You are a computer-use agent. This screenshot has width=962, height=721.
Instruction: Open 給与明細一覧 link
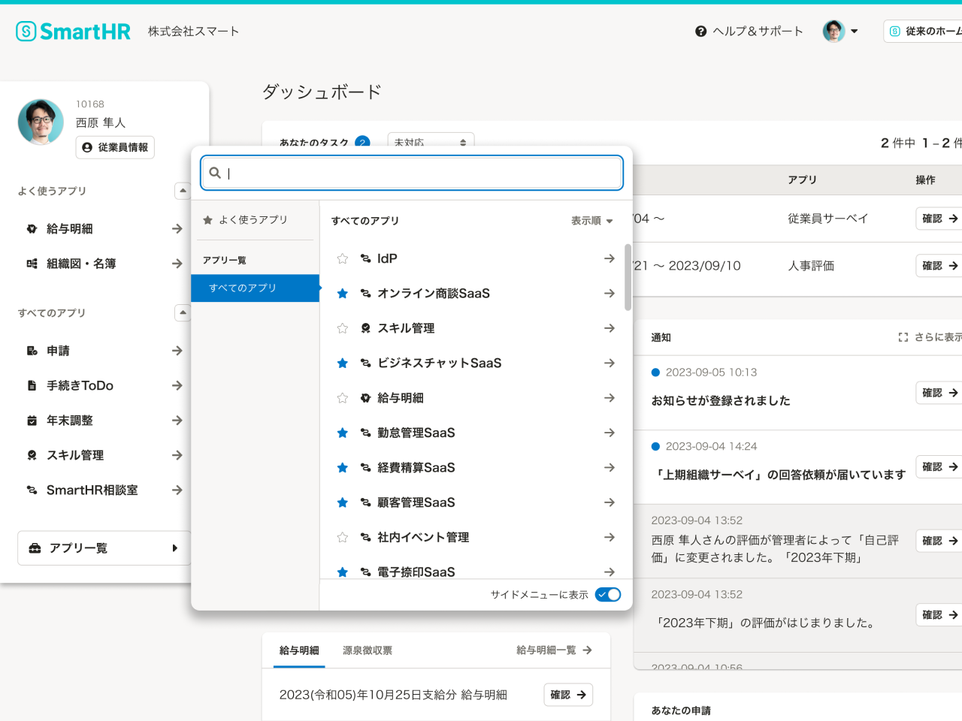555,650
